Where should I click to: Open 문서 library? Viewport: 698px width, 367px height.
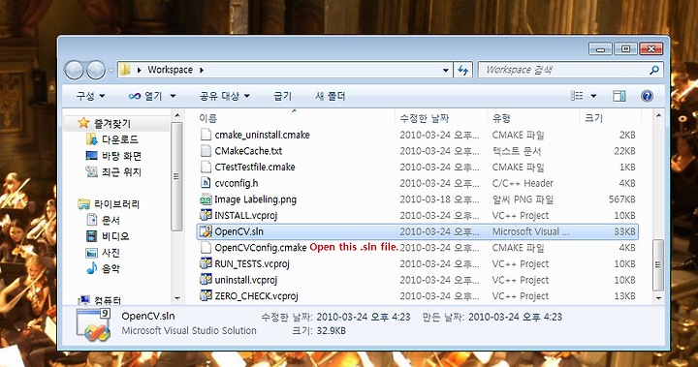click(x=111, y=220)
